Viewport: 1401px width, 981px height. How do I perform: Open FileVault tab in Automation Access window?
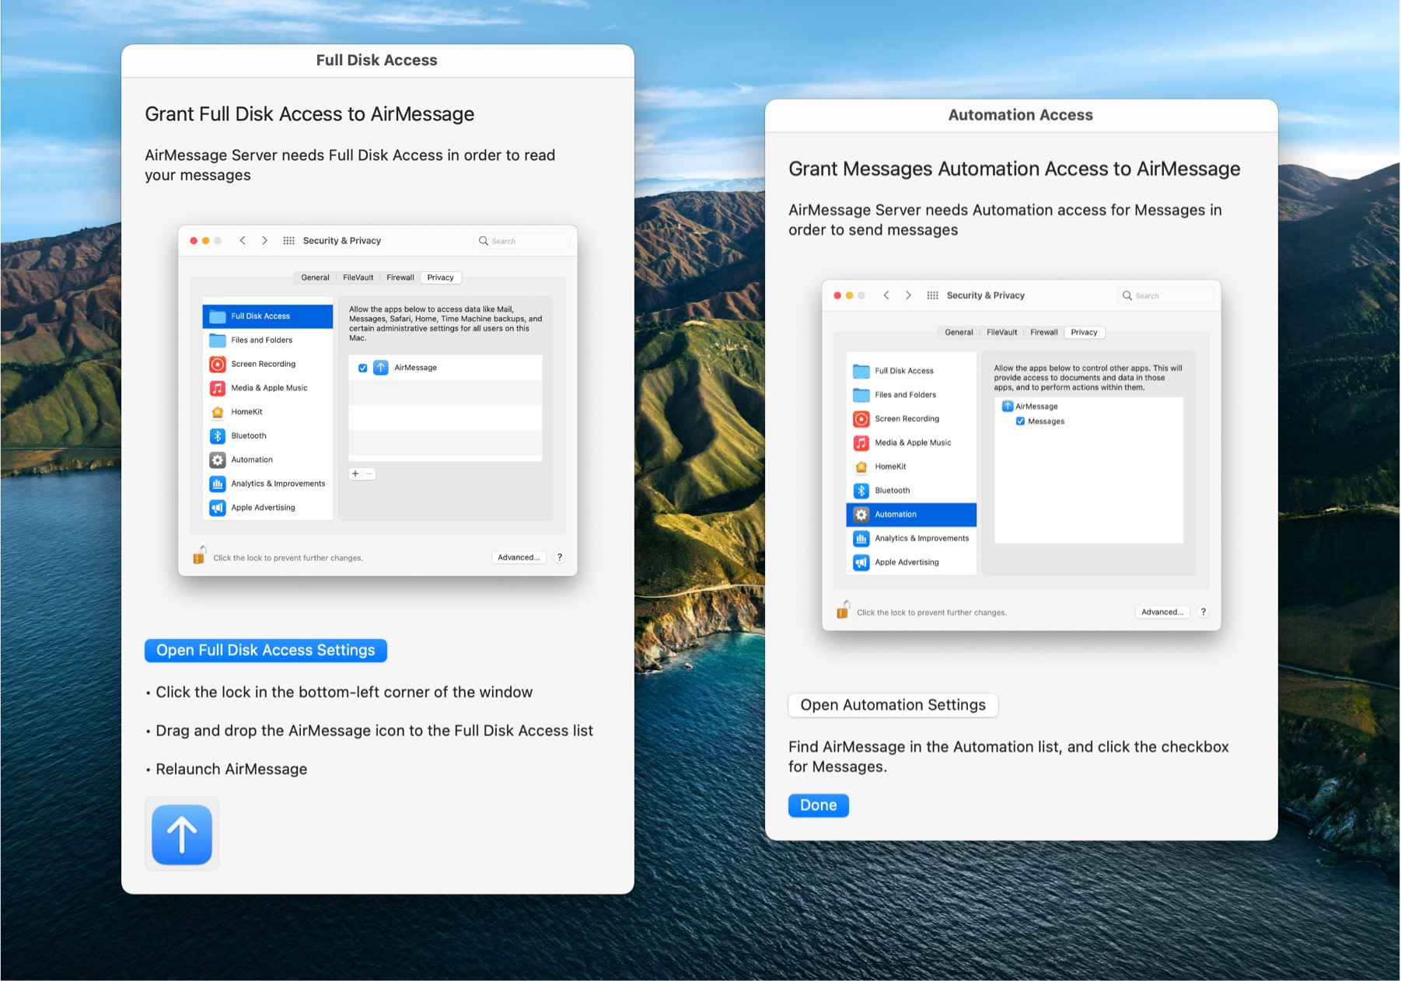pos(1002,332)
